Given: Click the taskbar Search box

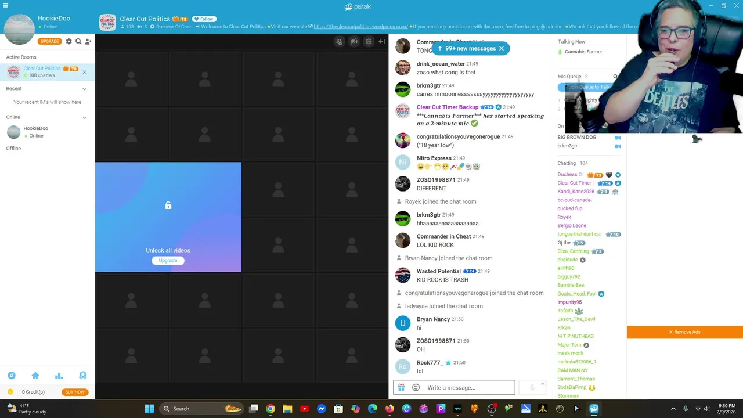Looking at the screenshot, I should click(201, 409).
